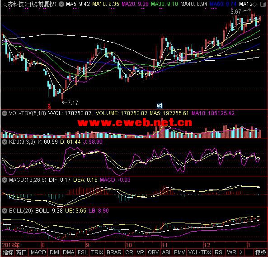Click the 2019年 date axis label
The height and width of the screenshot is (257, 268).
(11, 245)
